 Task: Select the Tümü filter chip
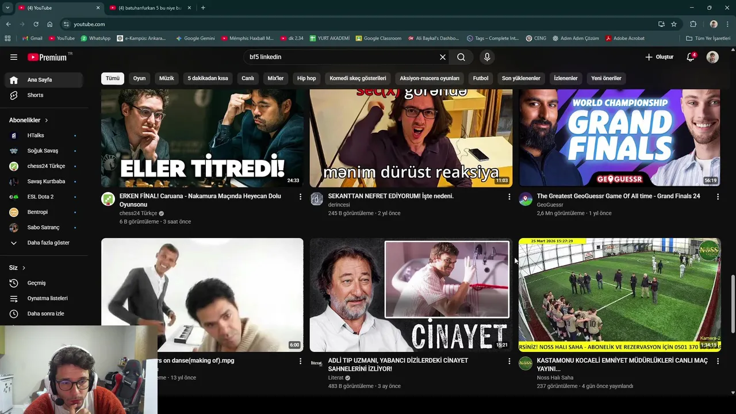tap(113, 78)
